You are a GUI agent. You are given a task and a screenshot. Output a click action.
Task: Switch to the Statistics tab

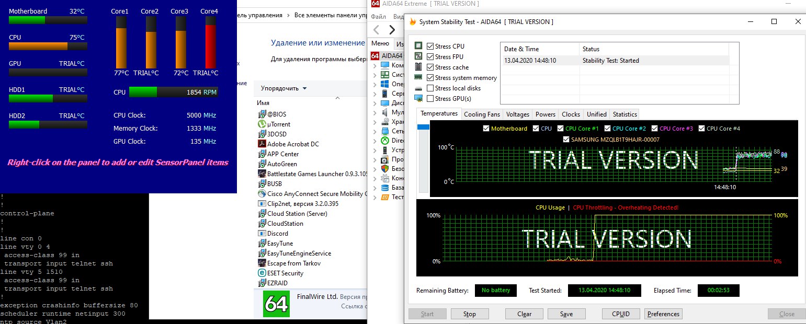pyautogui.click(x=625, y=114)
